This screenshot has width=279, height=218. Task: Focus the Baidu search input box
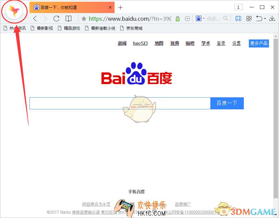click(x=120, y=103)
